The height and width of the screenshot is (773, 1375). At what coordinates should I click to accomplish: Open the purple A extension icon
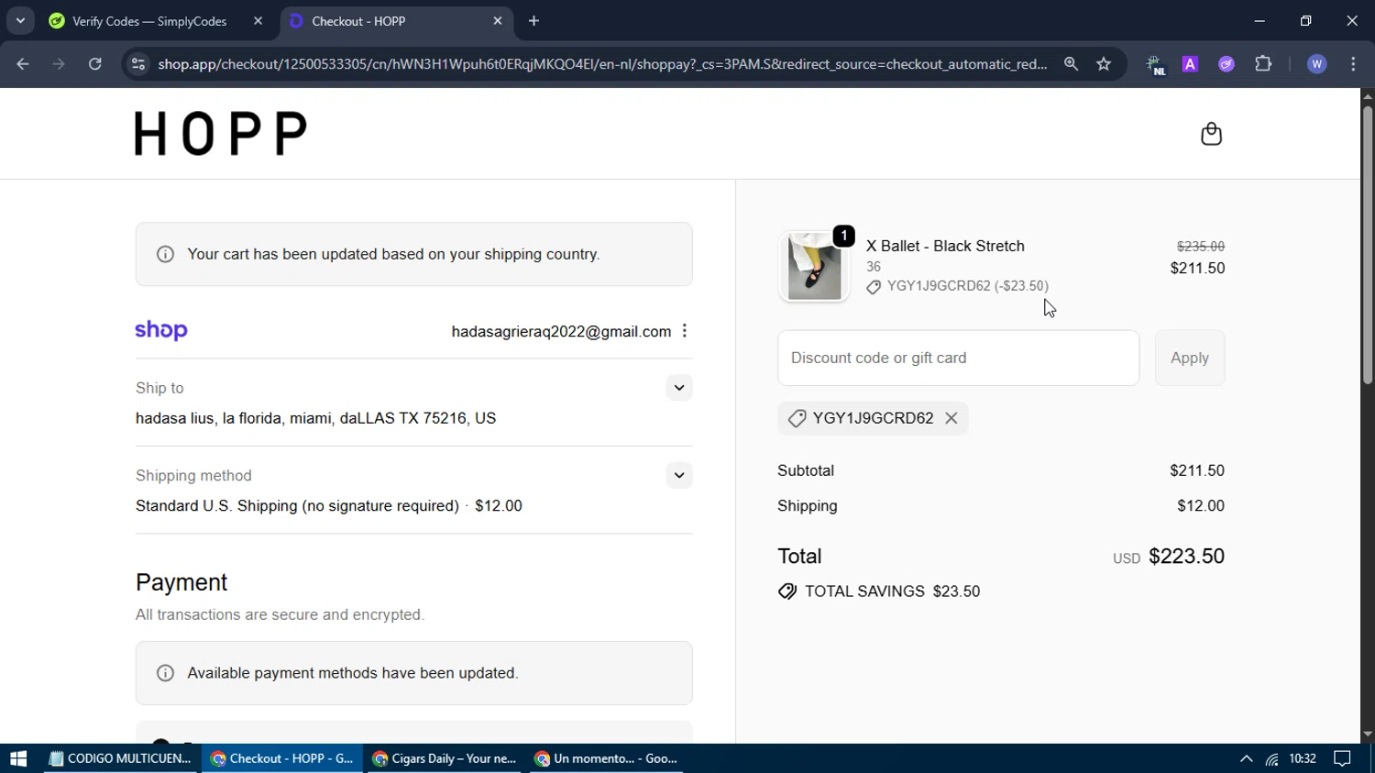(1190, 64)
